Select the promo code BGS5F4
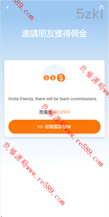This screenshot has width=109, height=217. point(62,112)
